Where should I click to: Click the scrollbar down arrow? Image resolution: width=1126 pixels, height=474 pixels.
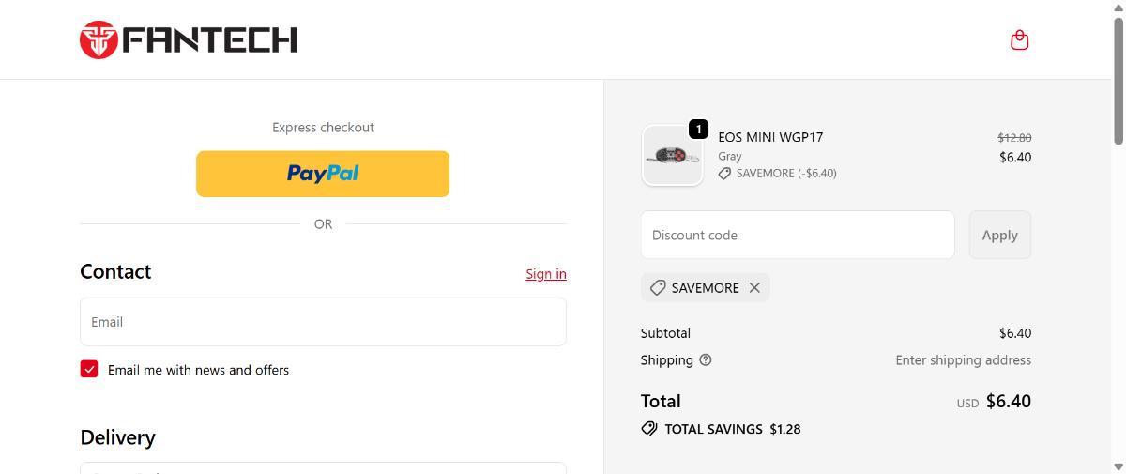[1118, 466]
